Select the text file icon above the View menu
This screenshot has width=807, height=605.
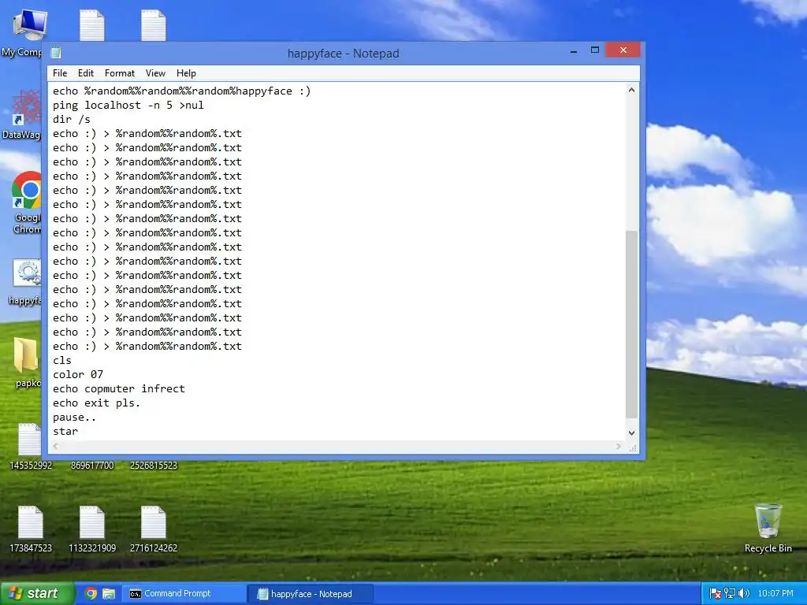pos(154,24)
